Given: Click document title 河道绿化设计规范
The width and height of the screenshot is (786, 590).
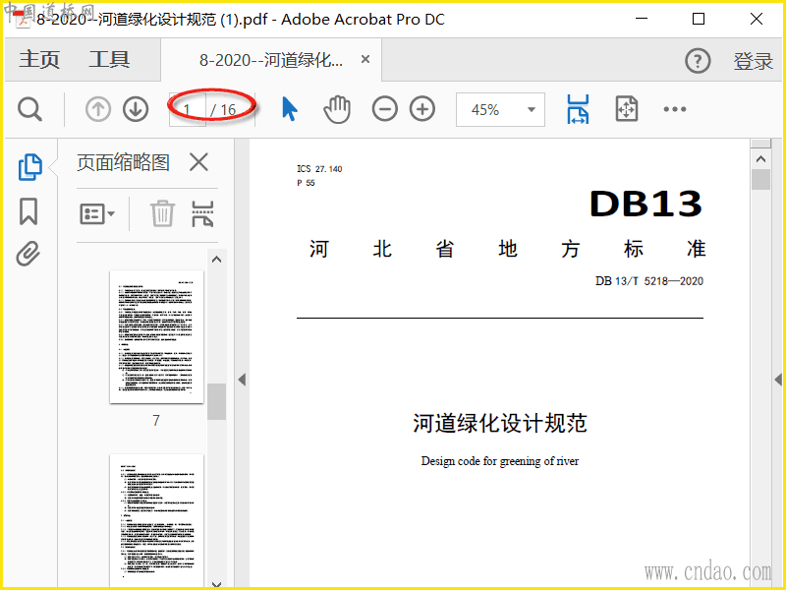Looking at the screenshot, I should 500,423.
